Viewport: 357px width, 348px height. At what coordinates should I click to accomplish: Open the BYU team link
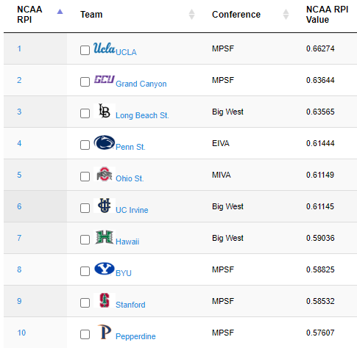124,273
